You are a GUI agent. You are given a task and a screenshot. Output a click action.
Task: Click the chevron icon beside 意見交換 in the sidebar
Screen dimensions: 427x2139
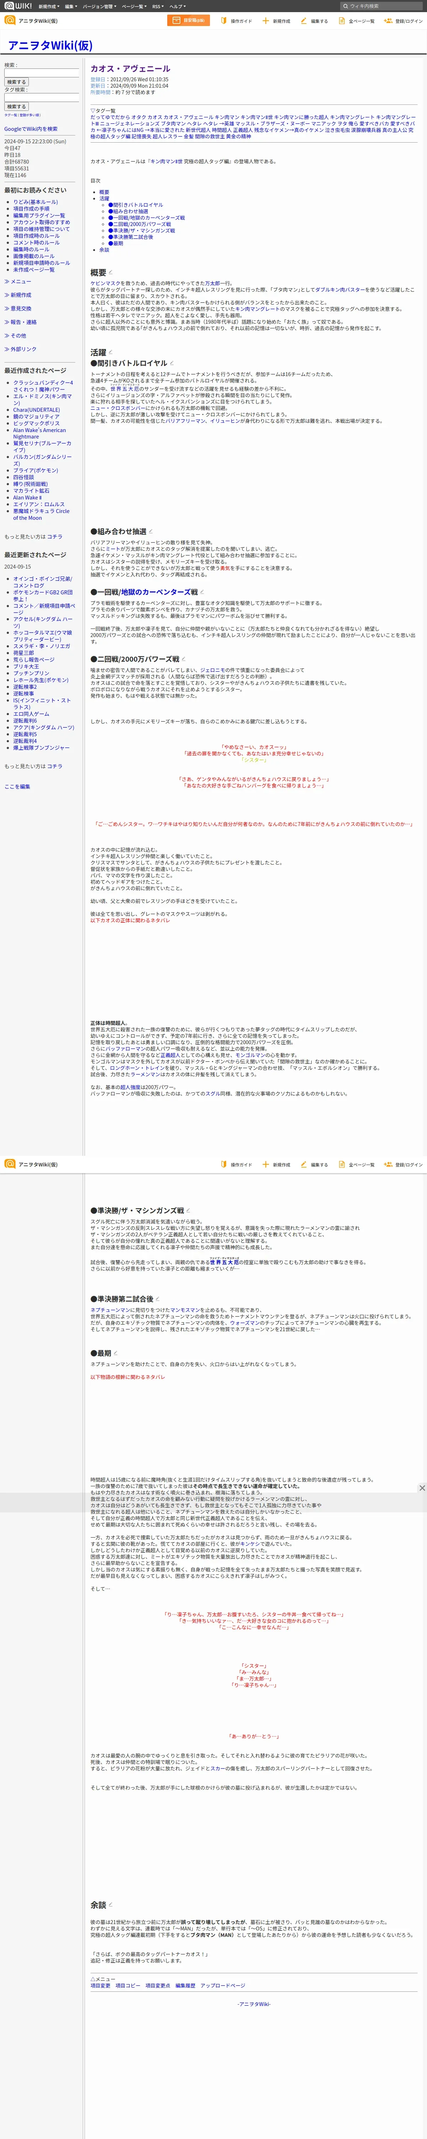7,308
